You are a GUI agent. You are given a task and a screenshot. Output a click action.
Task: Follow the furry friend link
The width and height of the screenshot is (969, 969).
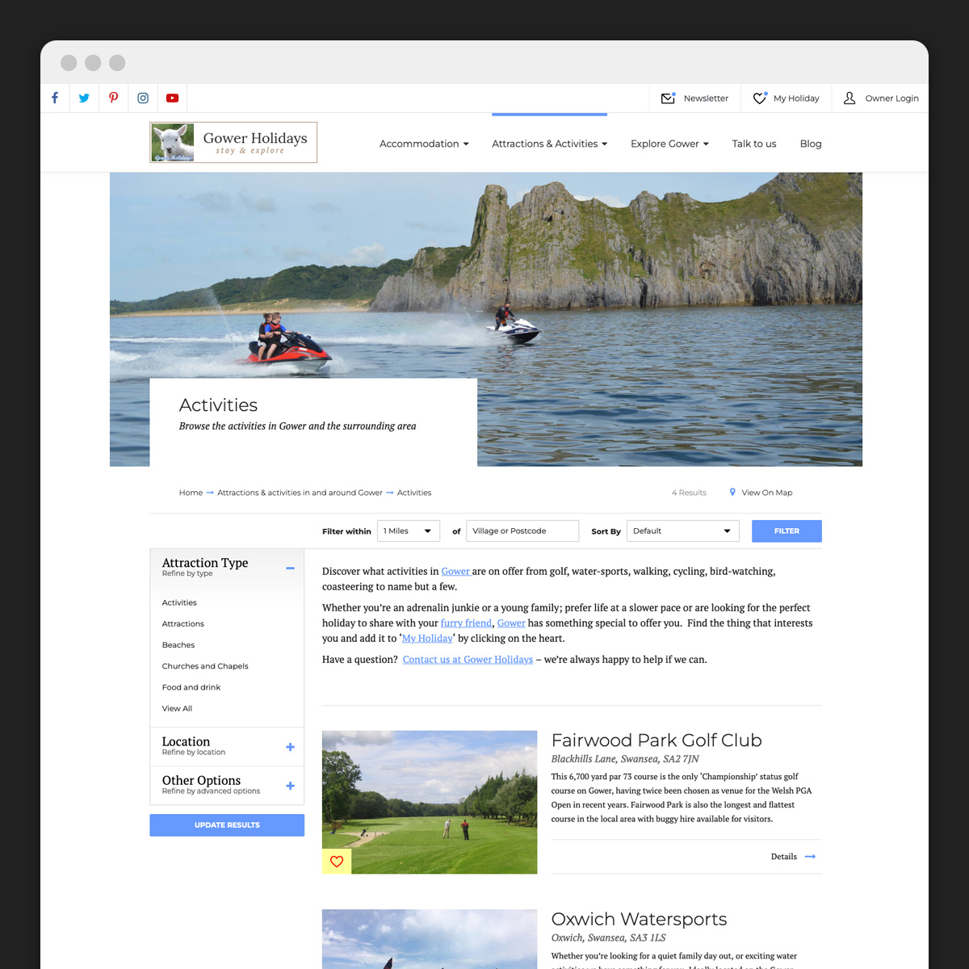point(466,623)
